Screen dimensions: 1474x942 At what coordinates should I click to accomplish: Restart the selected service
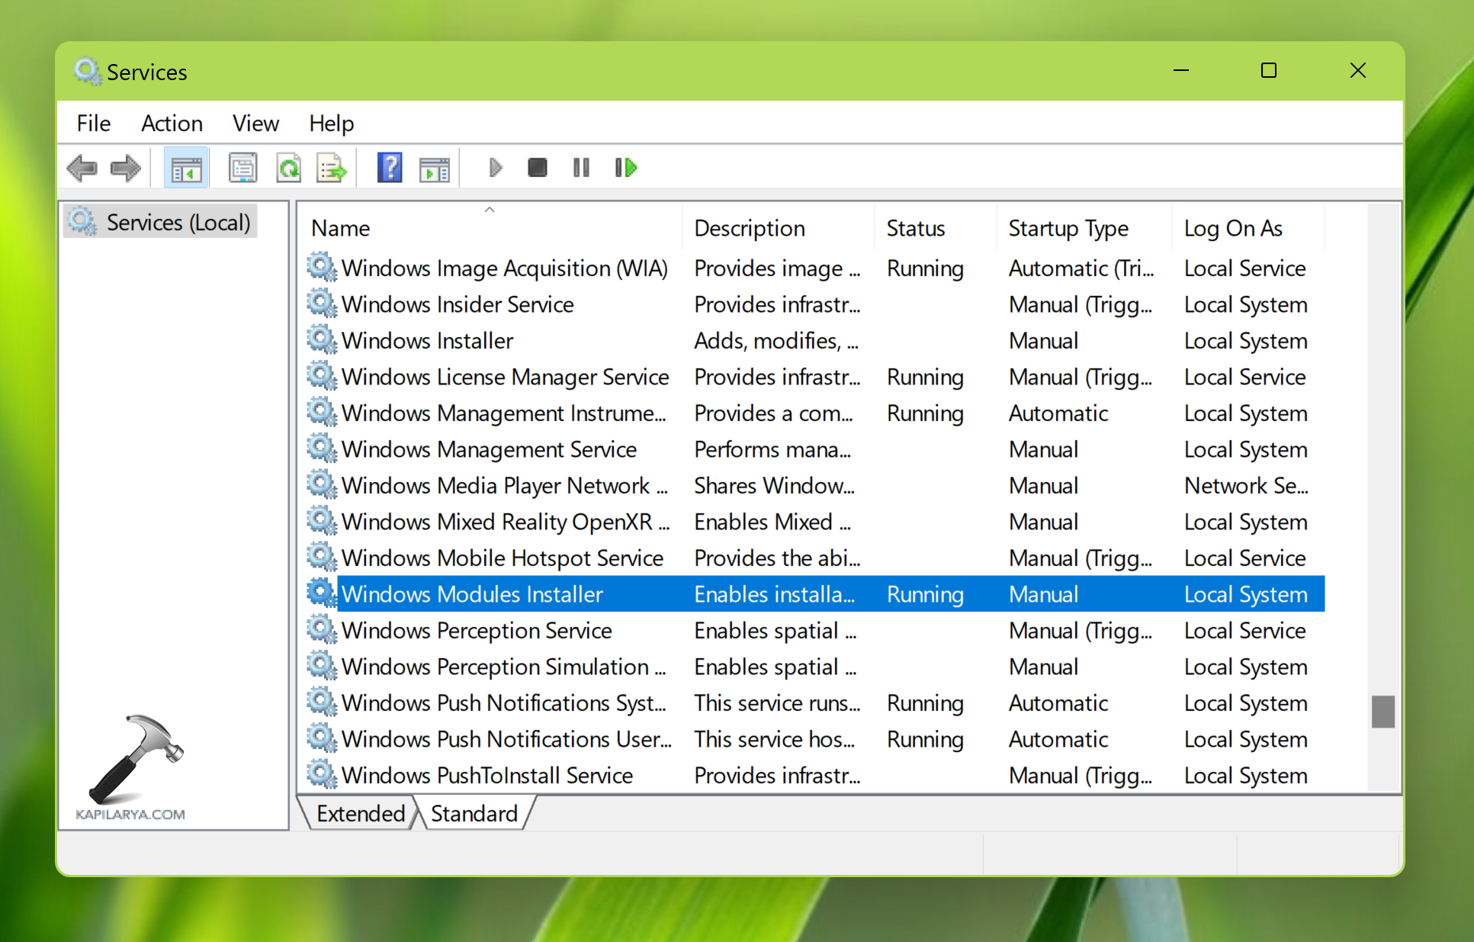click(x=625, y=167)
